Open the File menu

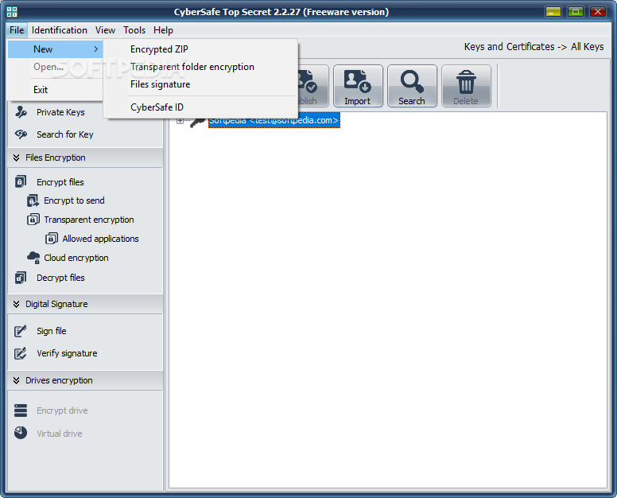click(17, 30)
